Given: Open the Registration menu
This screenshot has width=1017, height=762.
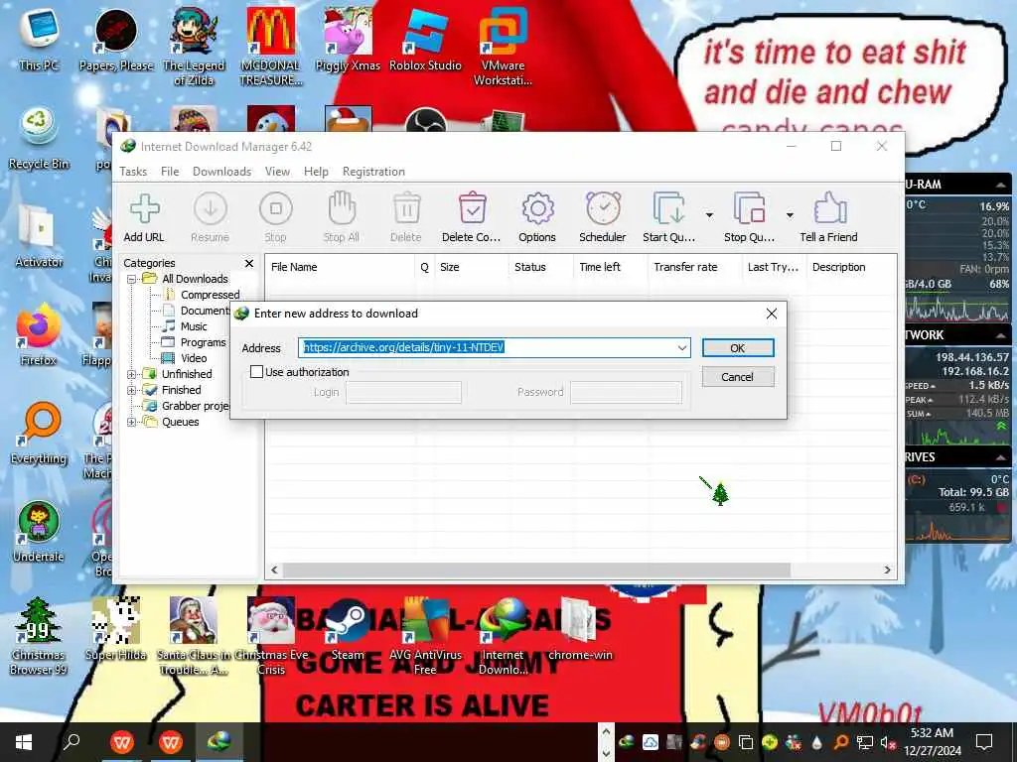Looking at the screenshot, I should [373, 172].
